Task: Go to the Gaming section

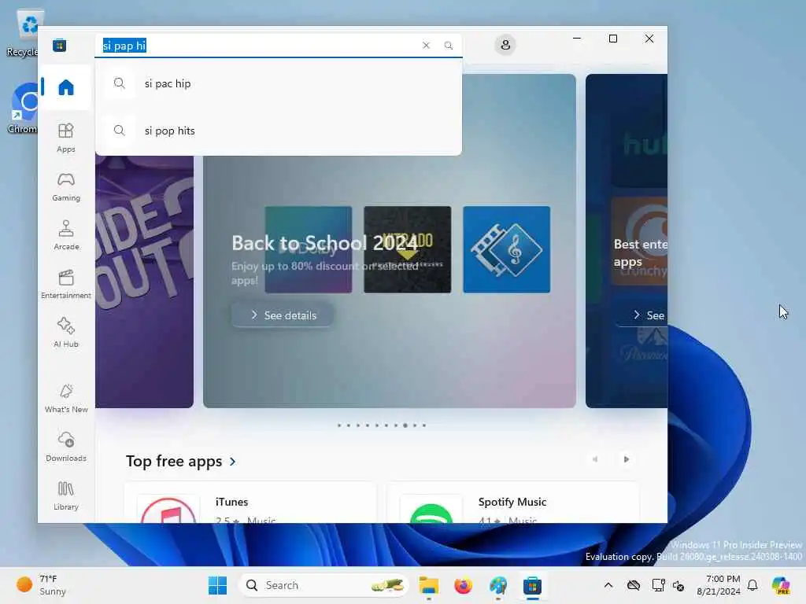Action: click(x=66, y=187)
